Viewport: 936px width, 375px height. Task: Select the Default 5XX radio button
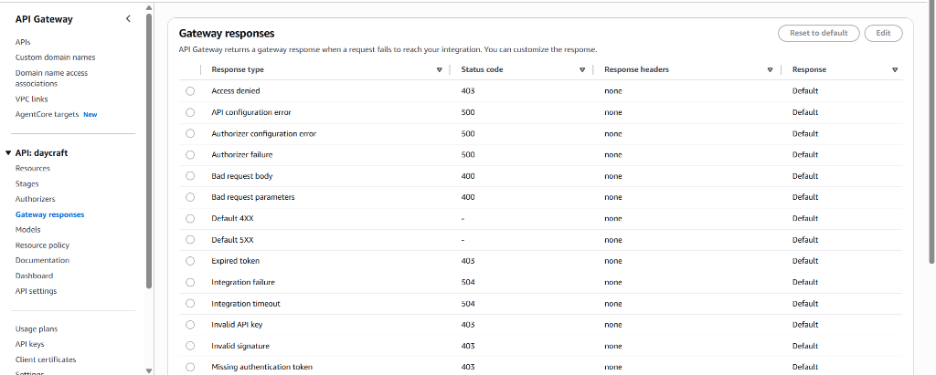coord(190,240)
